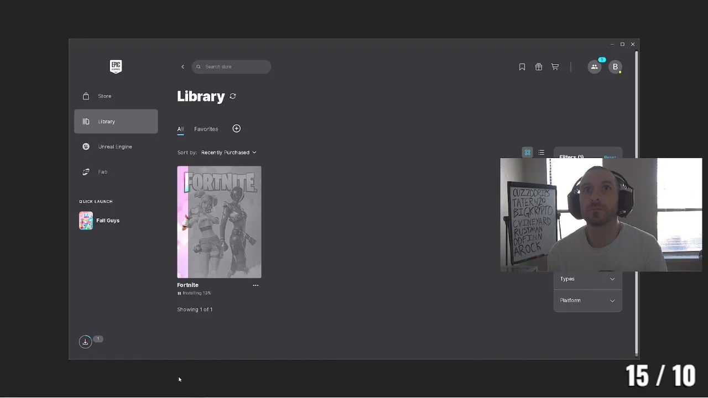Refresh the Library with the reload icon
The height and width of the screenshot is (398, 708).
click(233, 96)
